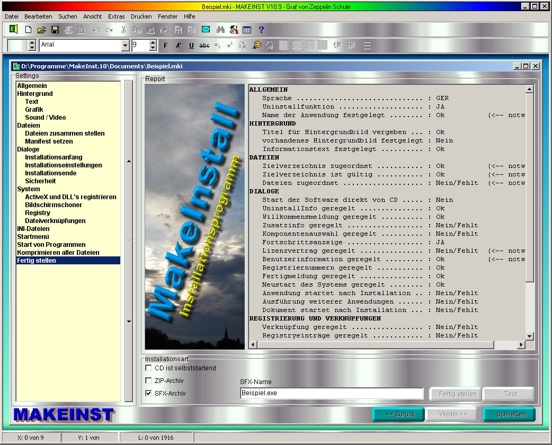Click the Schließen button

[x=509, y=414]
